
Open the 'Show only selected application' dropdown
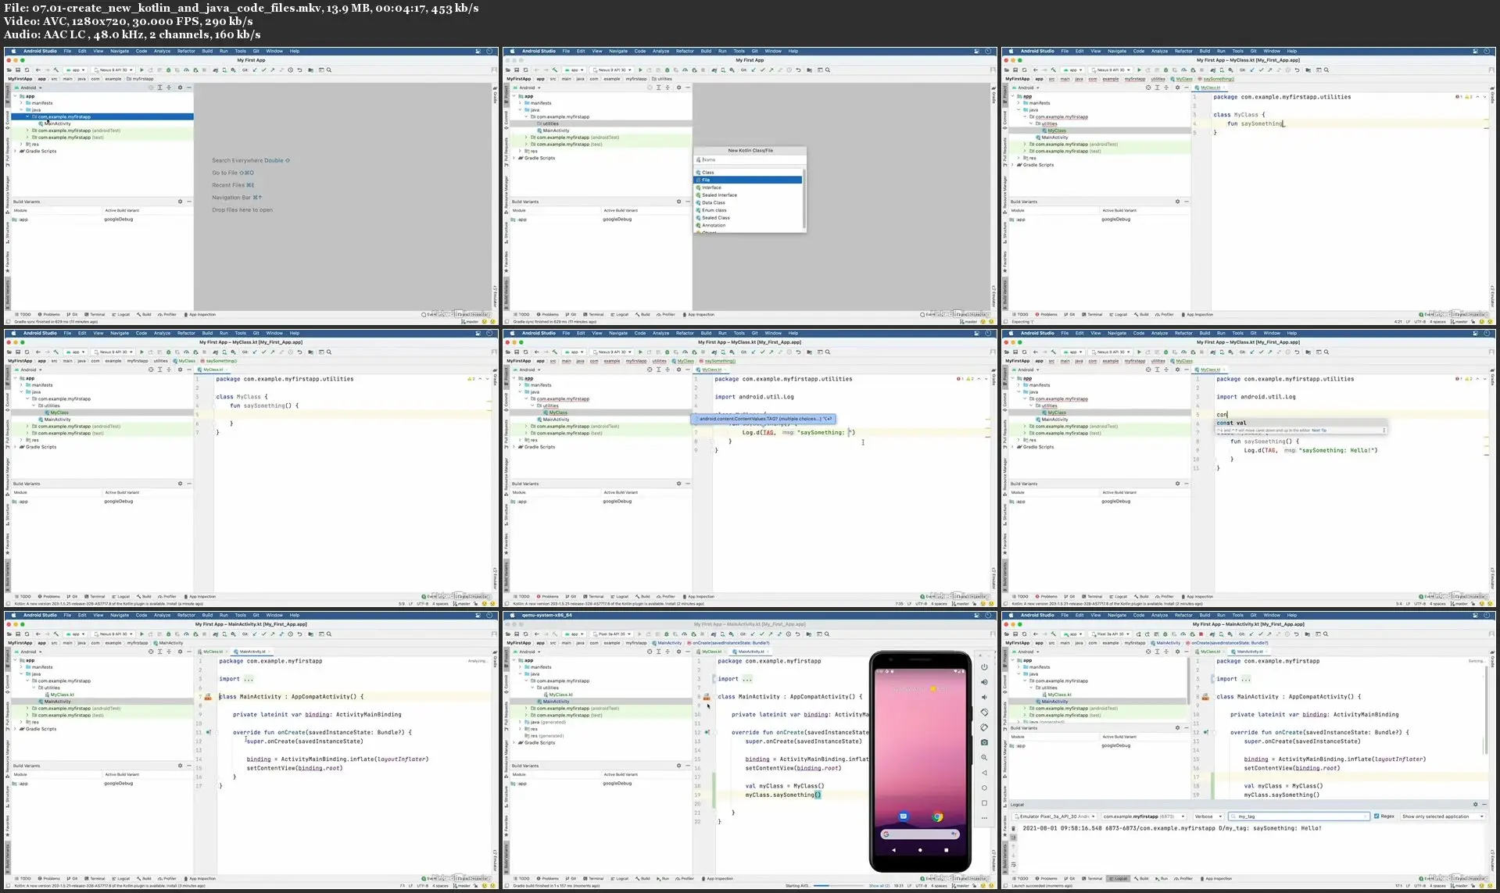1442,816
